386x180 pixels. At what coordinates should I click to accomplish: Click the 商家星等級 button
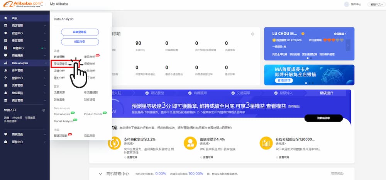tap(80, 32)
